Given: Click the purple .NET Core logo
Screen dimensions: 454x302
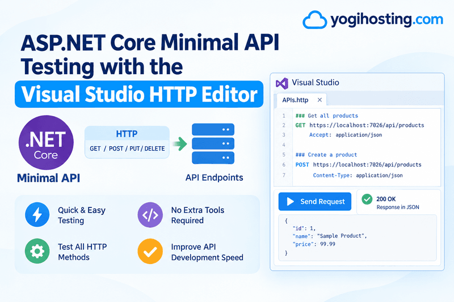Looking at the screenshot, I should (46, 142).
